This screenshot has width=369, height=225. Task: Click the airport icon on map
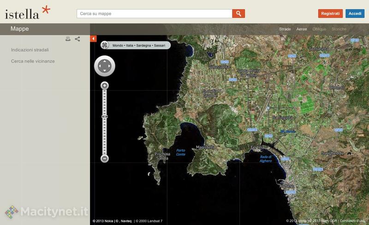(268, 108)
